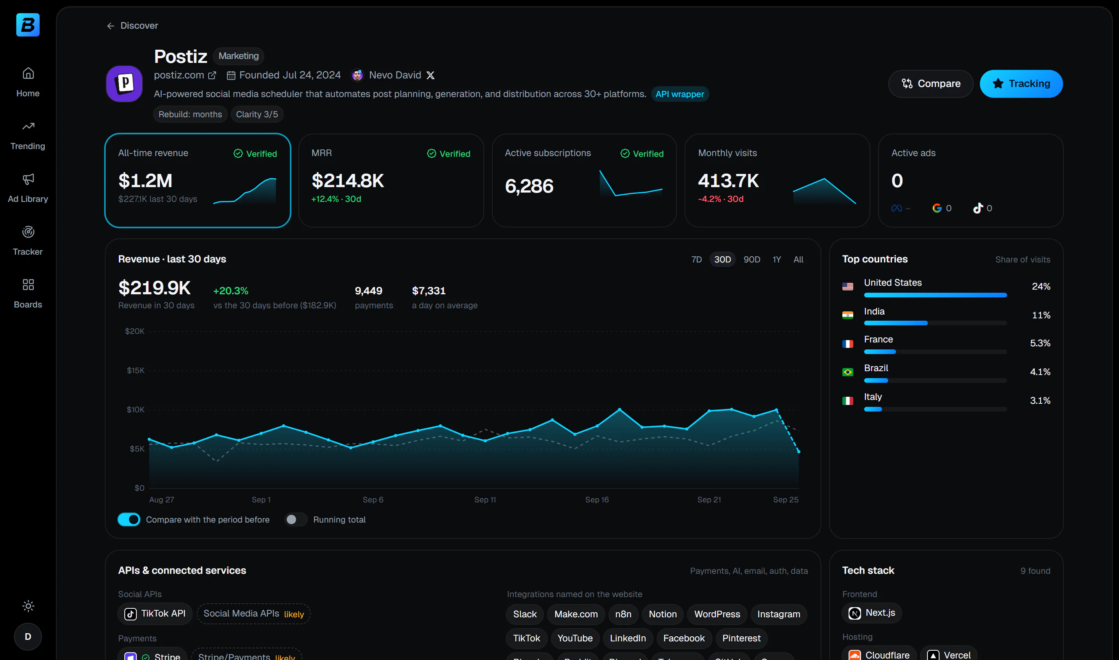Click the Google ads icon

point(937,208)
